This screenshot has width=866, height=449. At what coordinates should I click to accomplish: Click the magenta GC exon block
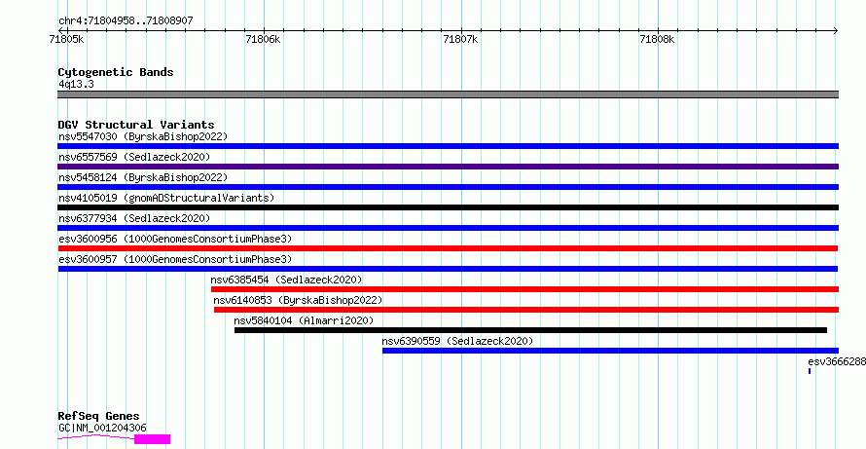pyautogui.click(x=153, y=439)
